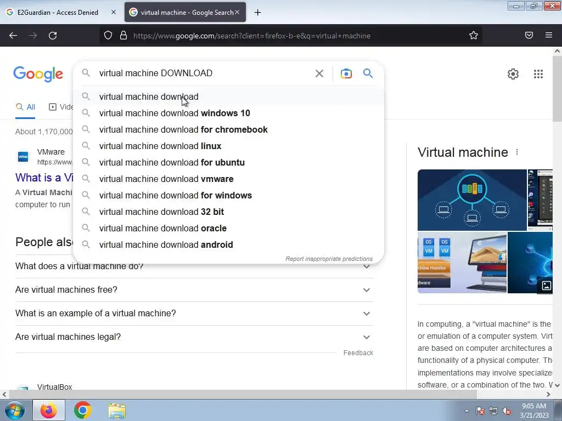562x421 pixels.
Task: Choose suggestion download oracle
Action: [x=228, y=229]
